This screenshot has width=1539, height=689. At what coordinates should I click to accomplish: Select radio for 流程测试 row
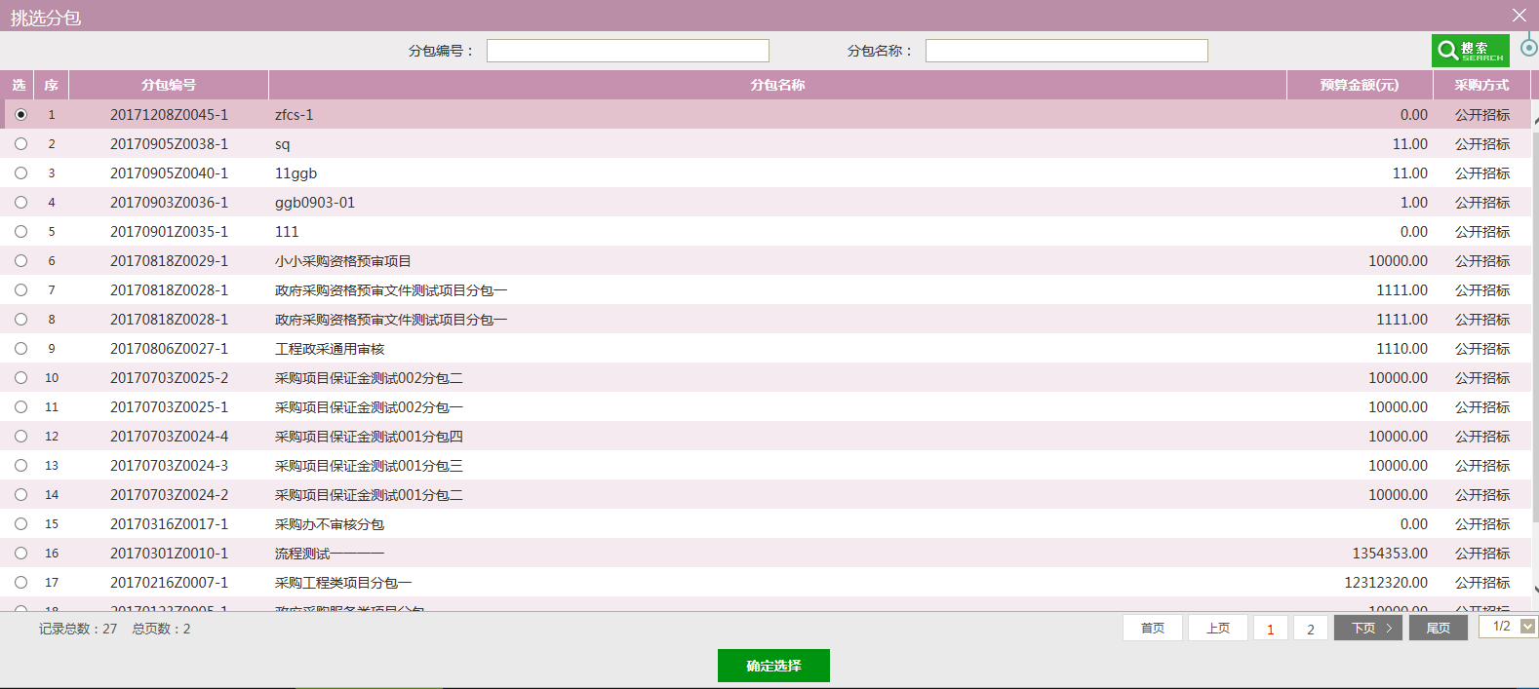click(x=20, y=554)
